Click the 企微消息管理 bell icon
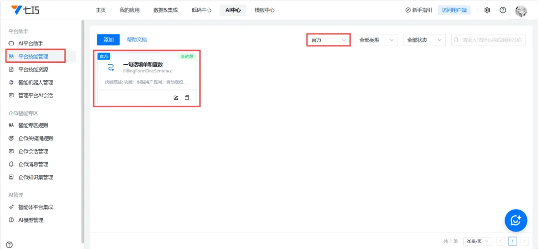Viewport: 538px width, 249px height. tap(11, 164)
